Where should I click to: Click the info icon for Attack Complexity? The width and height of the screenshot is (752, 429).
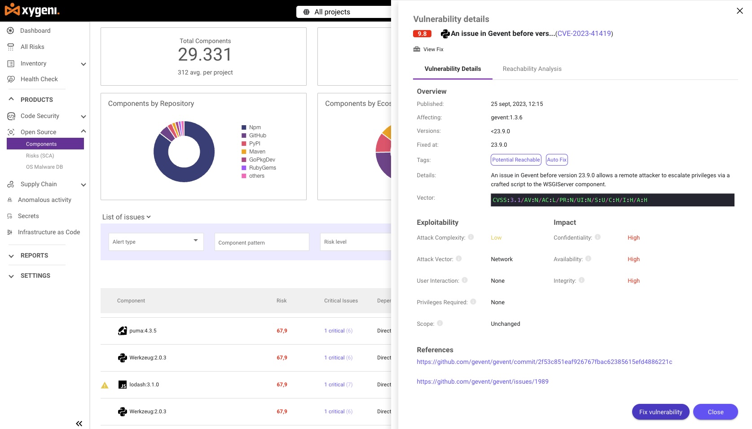(x=471, y=237)
